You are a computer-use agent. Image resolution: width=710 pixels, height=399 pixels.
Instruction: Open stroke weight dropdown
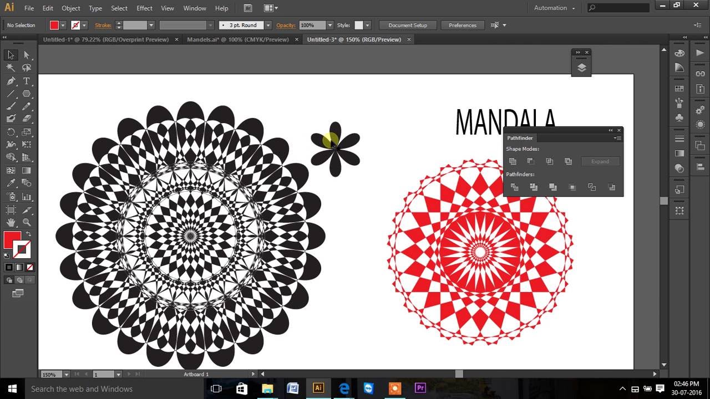(x=150, y=25)
